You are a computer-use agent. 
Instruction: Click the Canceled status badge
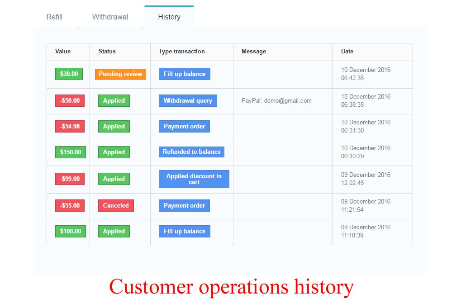pos(116,205)
